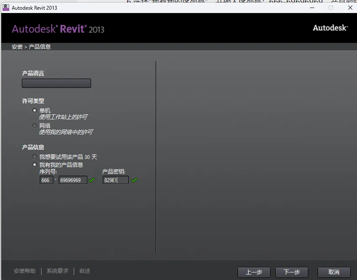
Task: Click the Autodesk logo at top right
Action: 331,28
